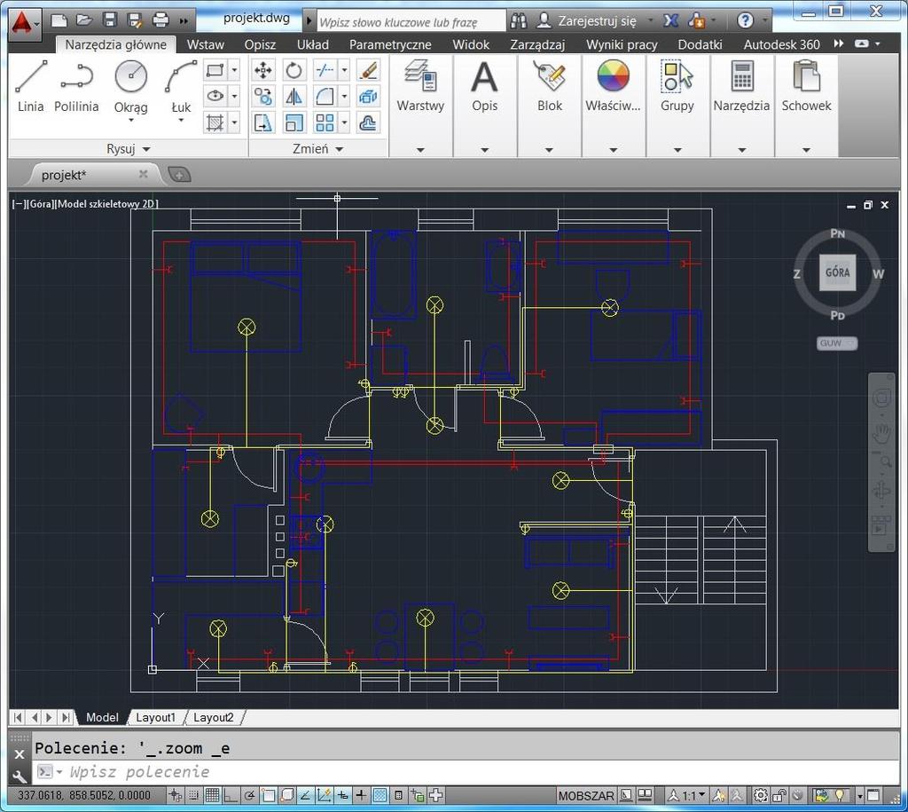This screenshot has height=812, width=908.
Task: Activate the Move tool
Action: (262, 71)
